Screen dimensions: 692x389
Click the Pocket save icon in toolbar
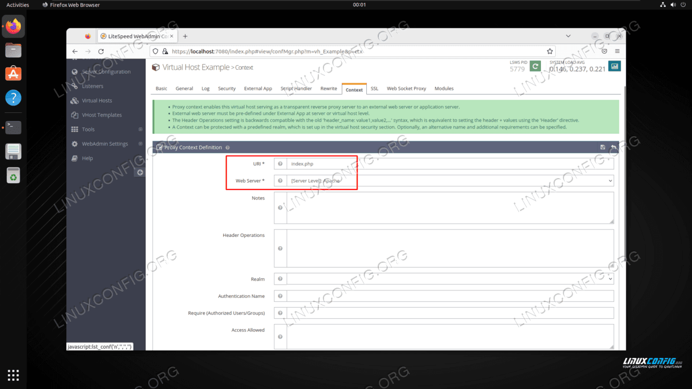[604, 51]
